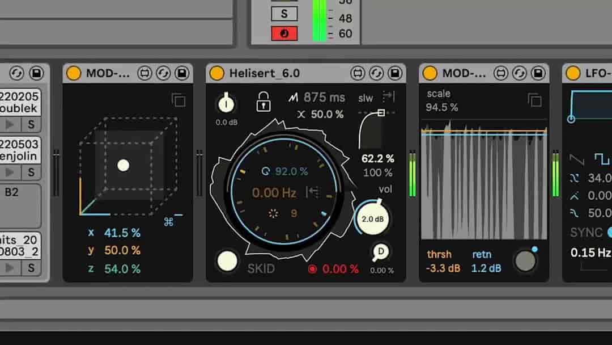Click the padlock icon in Helisert
612x345 pixels.
pyautogui.click(x=263, y=101)
